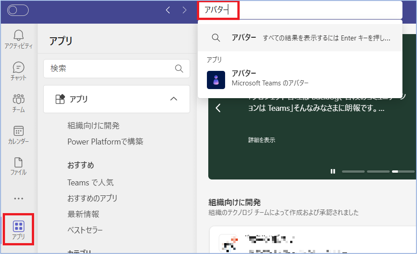Open the Calendar sidebar icon

[18, 131]
